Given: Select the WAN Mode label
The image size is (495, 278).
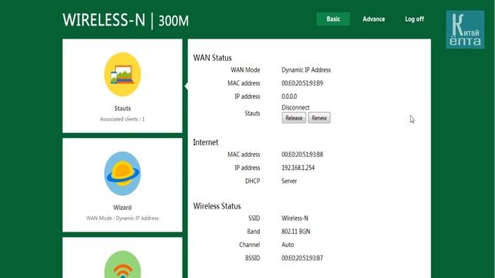Looking at the screenshot, I should (245, 70).
